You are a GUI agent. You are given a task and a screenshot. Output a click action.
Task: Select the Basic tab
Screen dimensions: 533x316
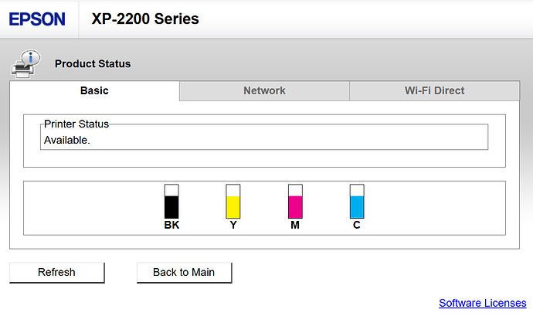coord(94,90)
